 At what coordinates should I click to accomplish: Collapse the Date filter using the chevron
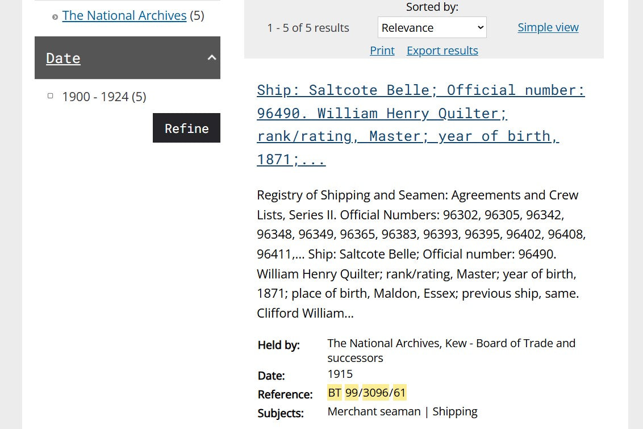coord(212,57)
